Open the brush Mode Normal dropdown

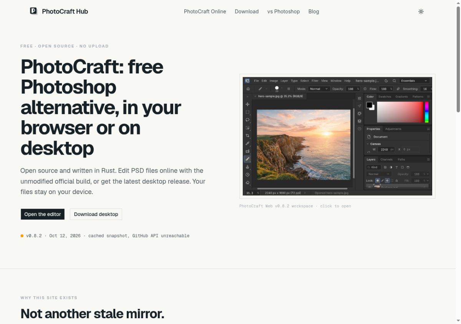tap(319, 89)
